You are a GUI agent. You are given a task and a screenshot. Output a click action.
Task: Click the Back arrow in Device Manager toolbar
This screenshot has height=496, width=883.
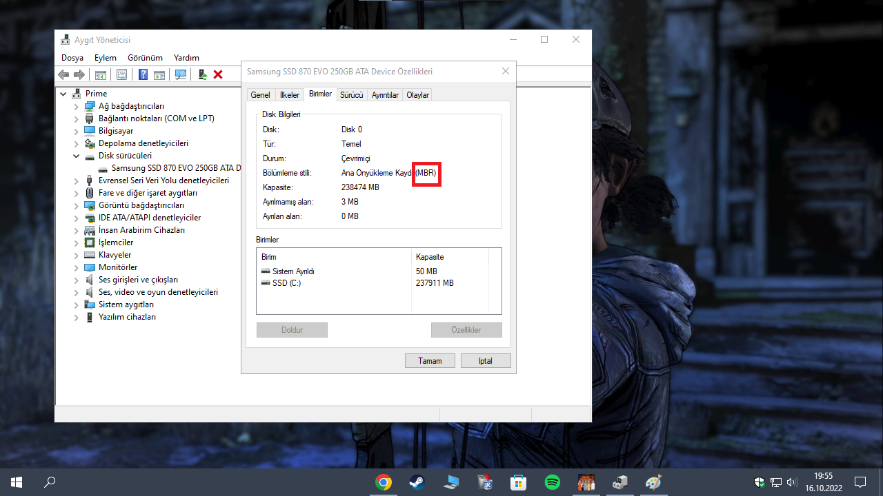[x=63, y=74]
